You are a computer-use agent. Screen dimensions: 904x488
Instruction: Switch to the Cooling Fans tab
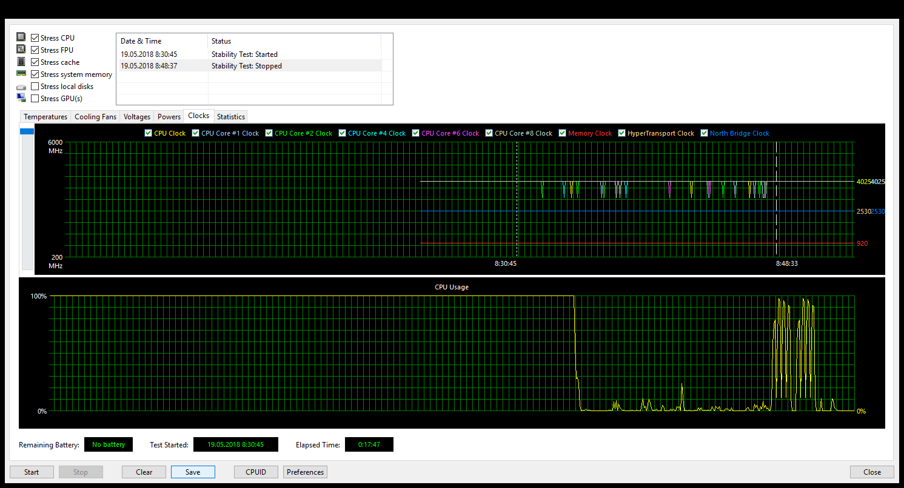(95, 117)
